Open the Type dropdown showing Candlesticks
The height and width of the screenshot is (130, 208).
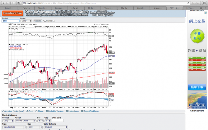[x=14, y=127]
